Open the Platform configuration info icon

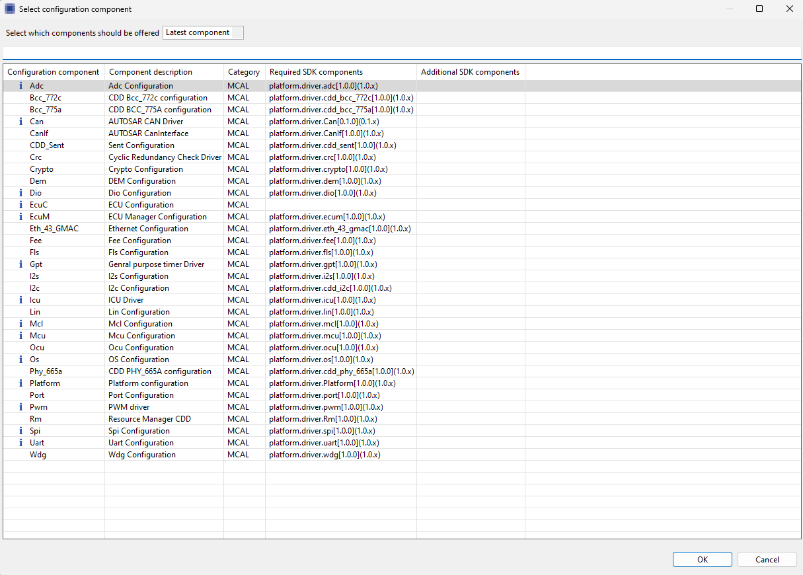20,383
